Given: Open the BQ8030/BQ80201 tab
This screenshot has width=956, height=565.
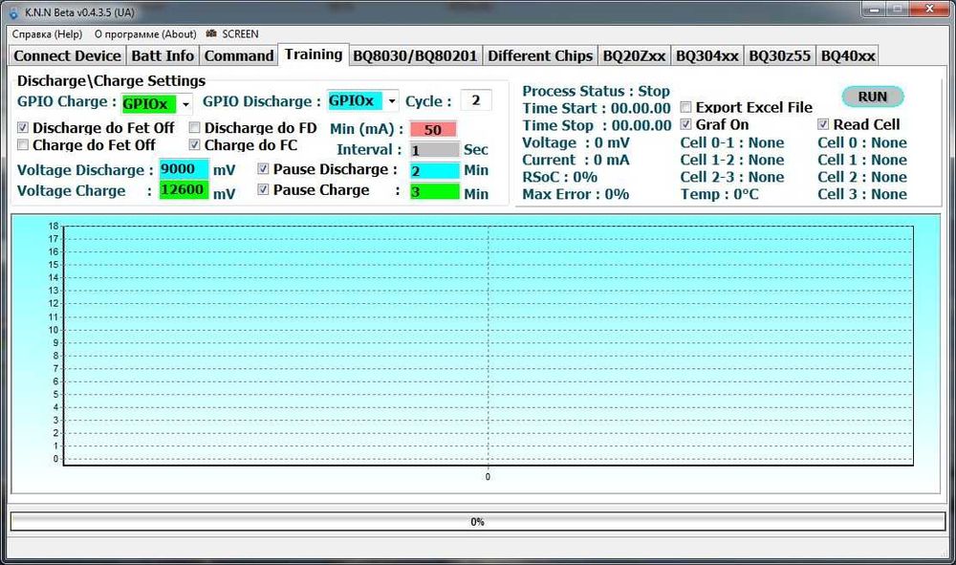Looking at the screenshot, I should pyautogui.click(x=415, y=56).
